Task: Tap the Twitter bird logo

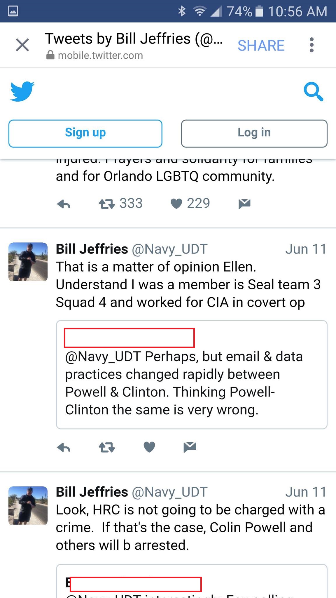Action: (x=22, y=91)
